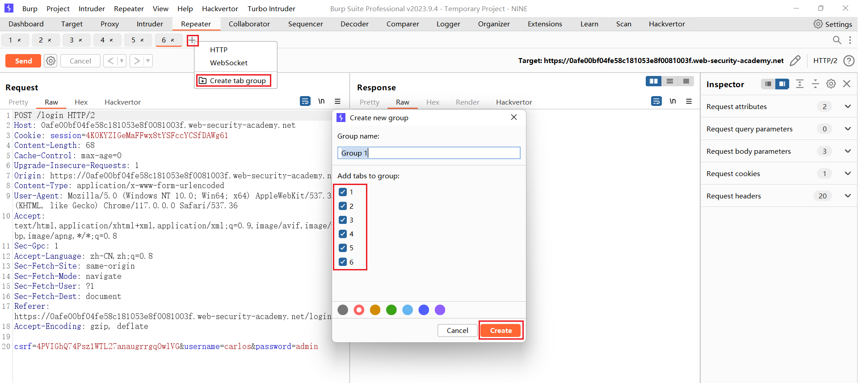Uncheck tab 4 in group list
The height and width of the screenshot is (383, 858).
343,234
